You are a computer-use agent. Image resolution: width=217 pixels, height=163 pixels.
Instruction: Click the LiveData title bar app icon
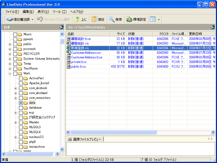4,4
